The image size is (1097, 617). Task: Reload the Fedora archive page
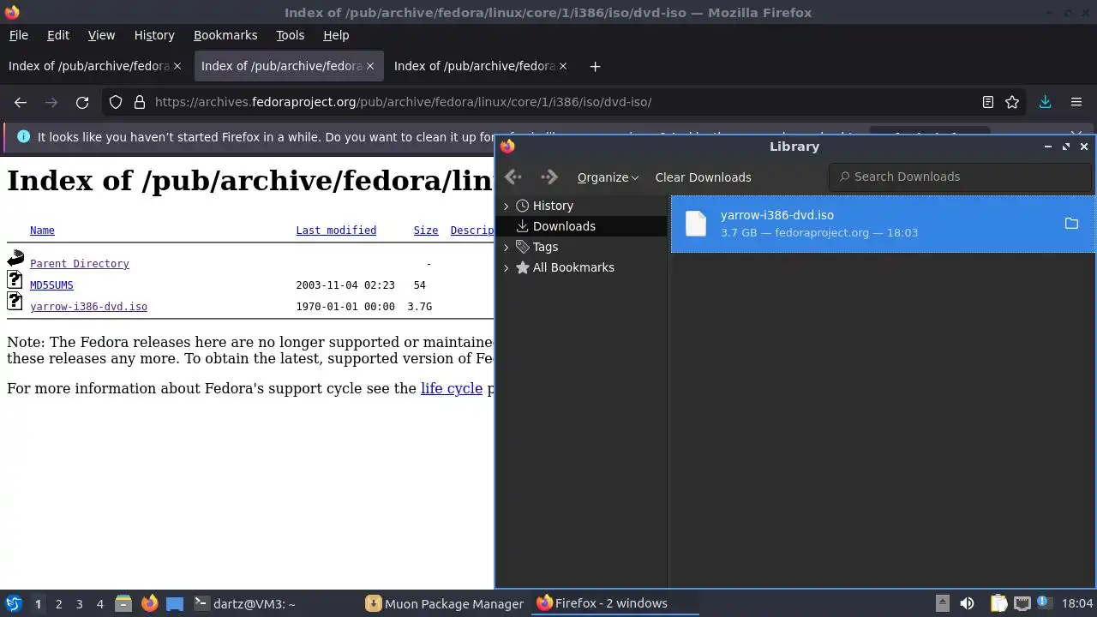(82, 102)
